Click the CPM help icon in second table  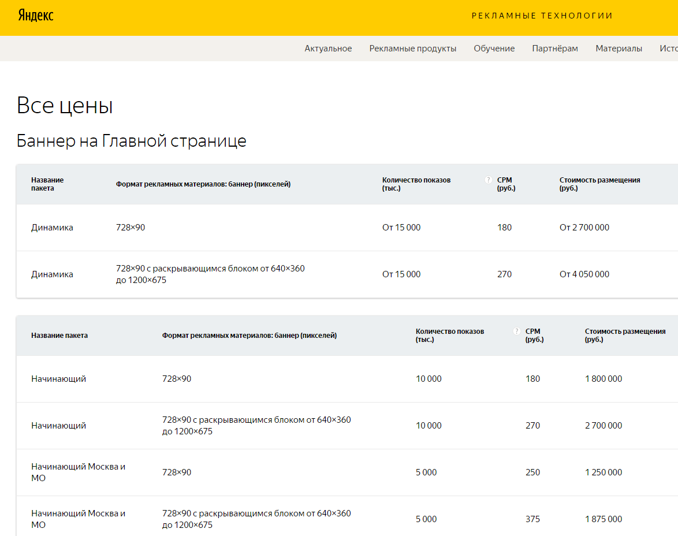point(516,332)
